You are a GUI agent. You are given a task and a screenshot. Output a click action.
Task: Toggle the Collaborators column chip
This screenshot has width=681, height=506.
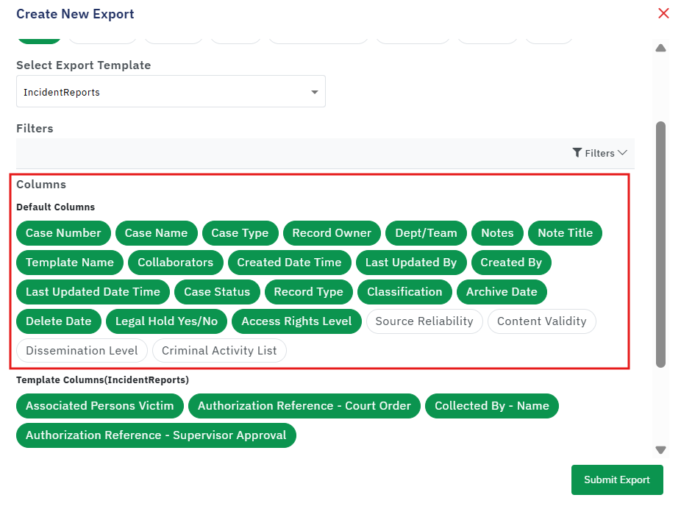[x=176, y=263]
